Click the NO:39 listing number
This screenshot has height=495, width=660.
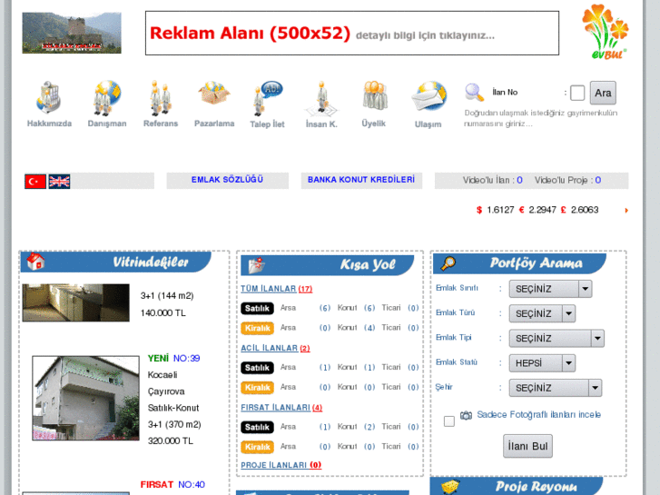point(186,359)
